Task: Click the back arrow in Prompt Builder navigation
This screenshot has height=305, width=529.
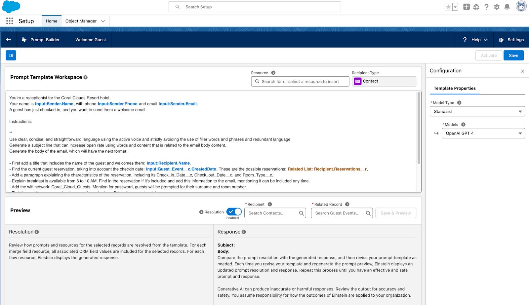Action: tap(8, 39)
